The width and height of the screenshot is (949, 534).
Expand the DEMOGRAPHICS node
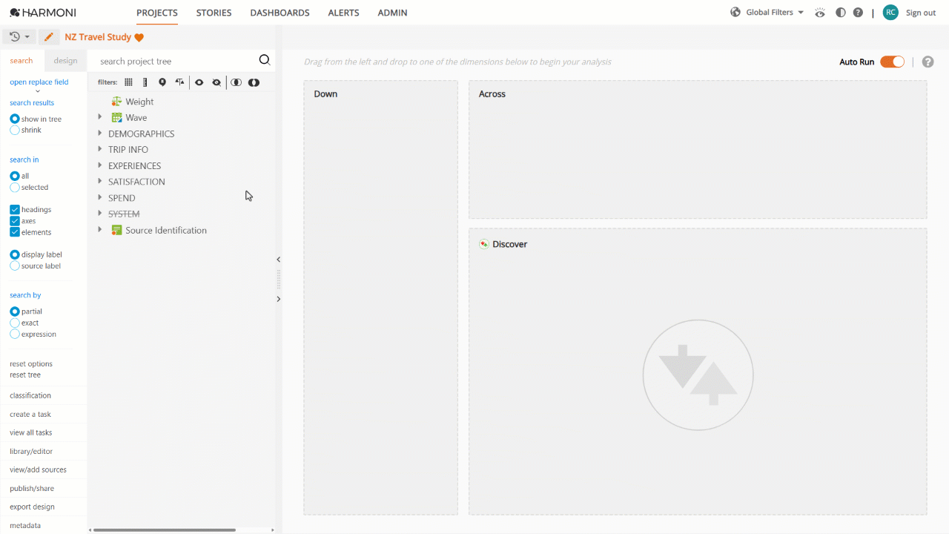[x=100, y=133]
